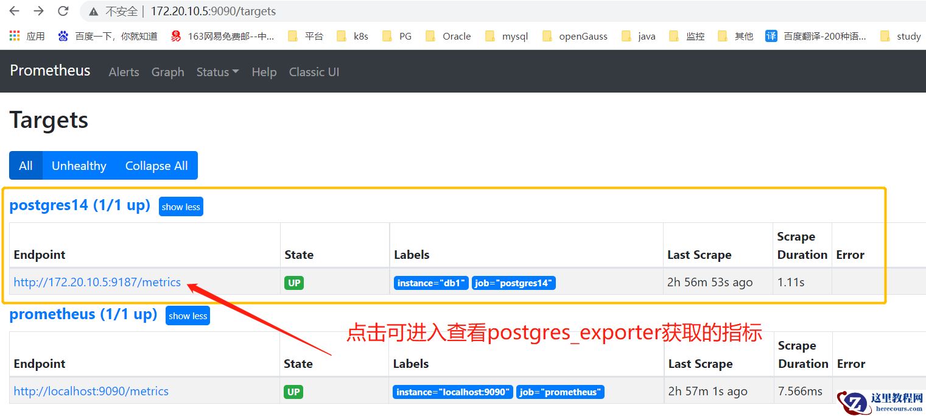
Task: Click the address bar URL
Action: 213,11
